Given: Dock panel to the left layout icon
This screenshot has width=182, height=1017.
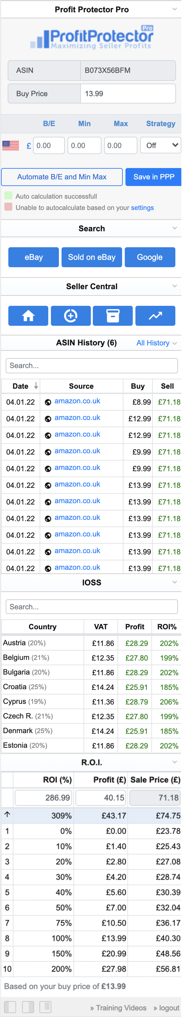Looking at the screenshot, I should pyautogui.click(x=10, y=1007).
